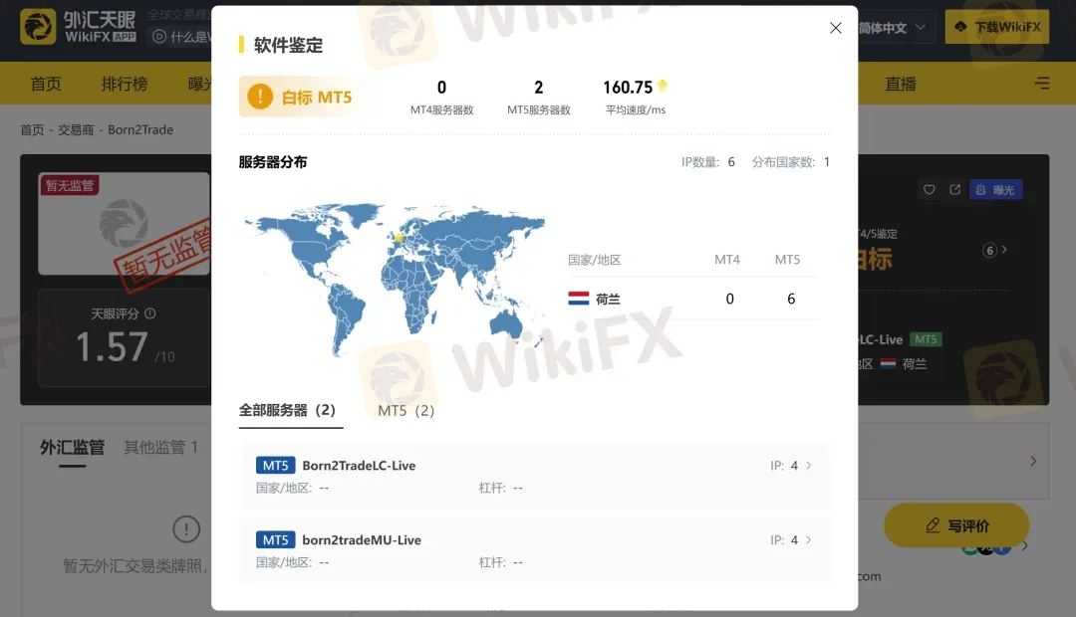Expand the circled 6 chevron on the right
The image size is (1076, 617).
click(x=993, y=251)
